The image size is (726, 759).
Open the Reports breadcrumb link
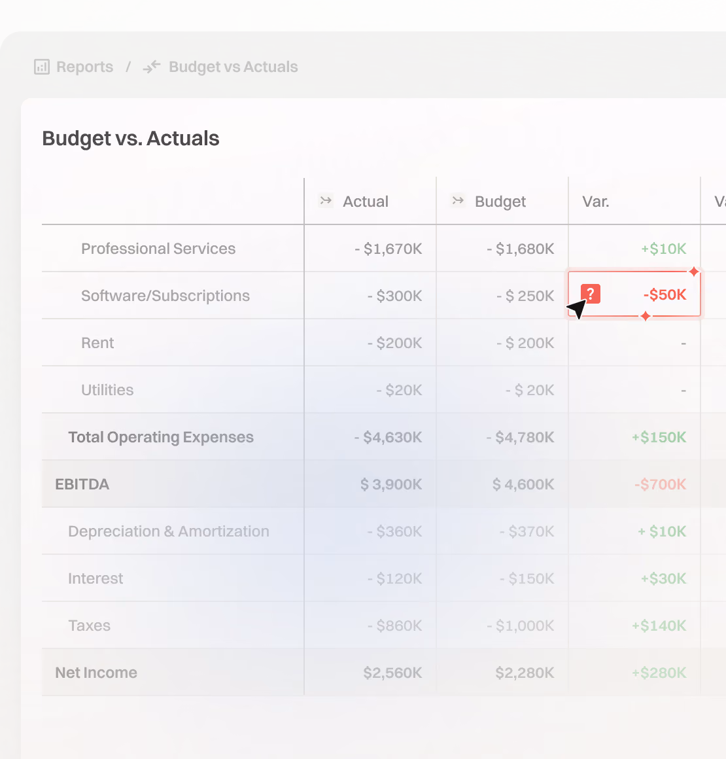point(85,67)
